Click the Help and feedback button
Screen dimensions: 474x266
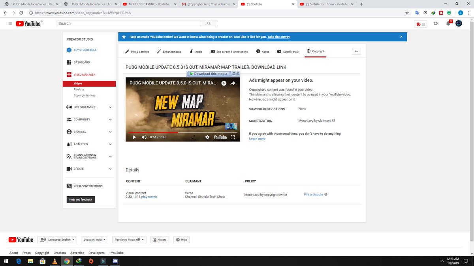click(x=81, y=199)
